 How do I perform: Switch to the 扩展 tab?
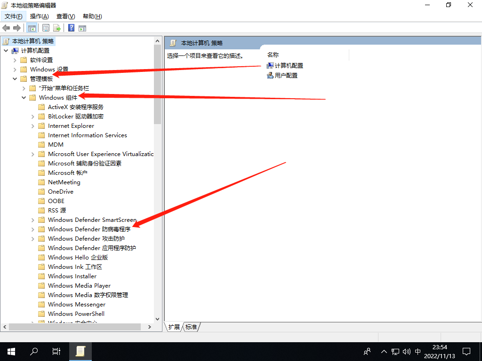tap(174, 327)
